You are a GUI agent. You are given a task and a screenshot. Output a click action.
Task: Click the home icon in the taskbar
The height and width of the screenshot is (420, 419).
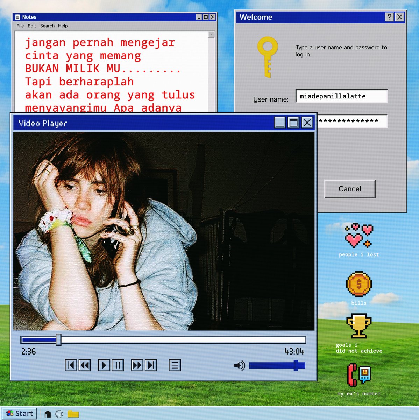(x=48, y=414)
